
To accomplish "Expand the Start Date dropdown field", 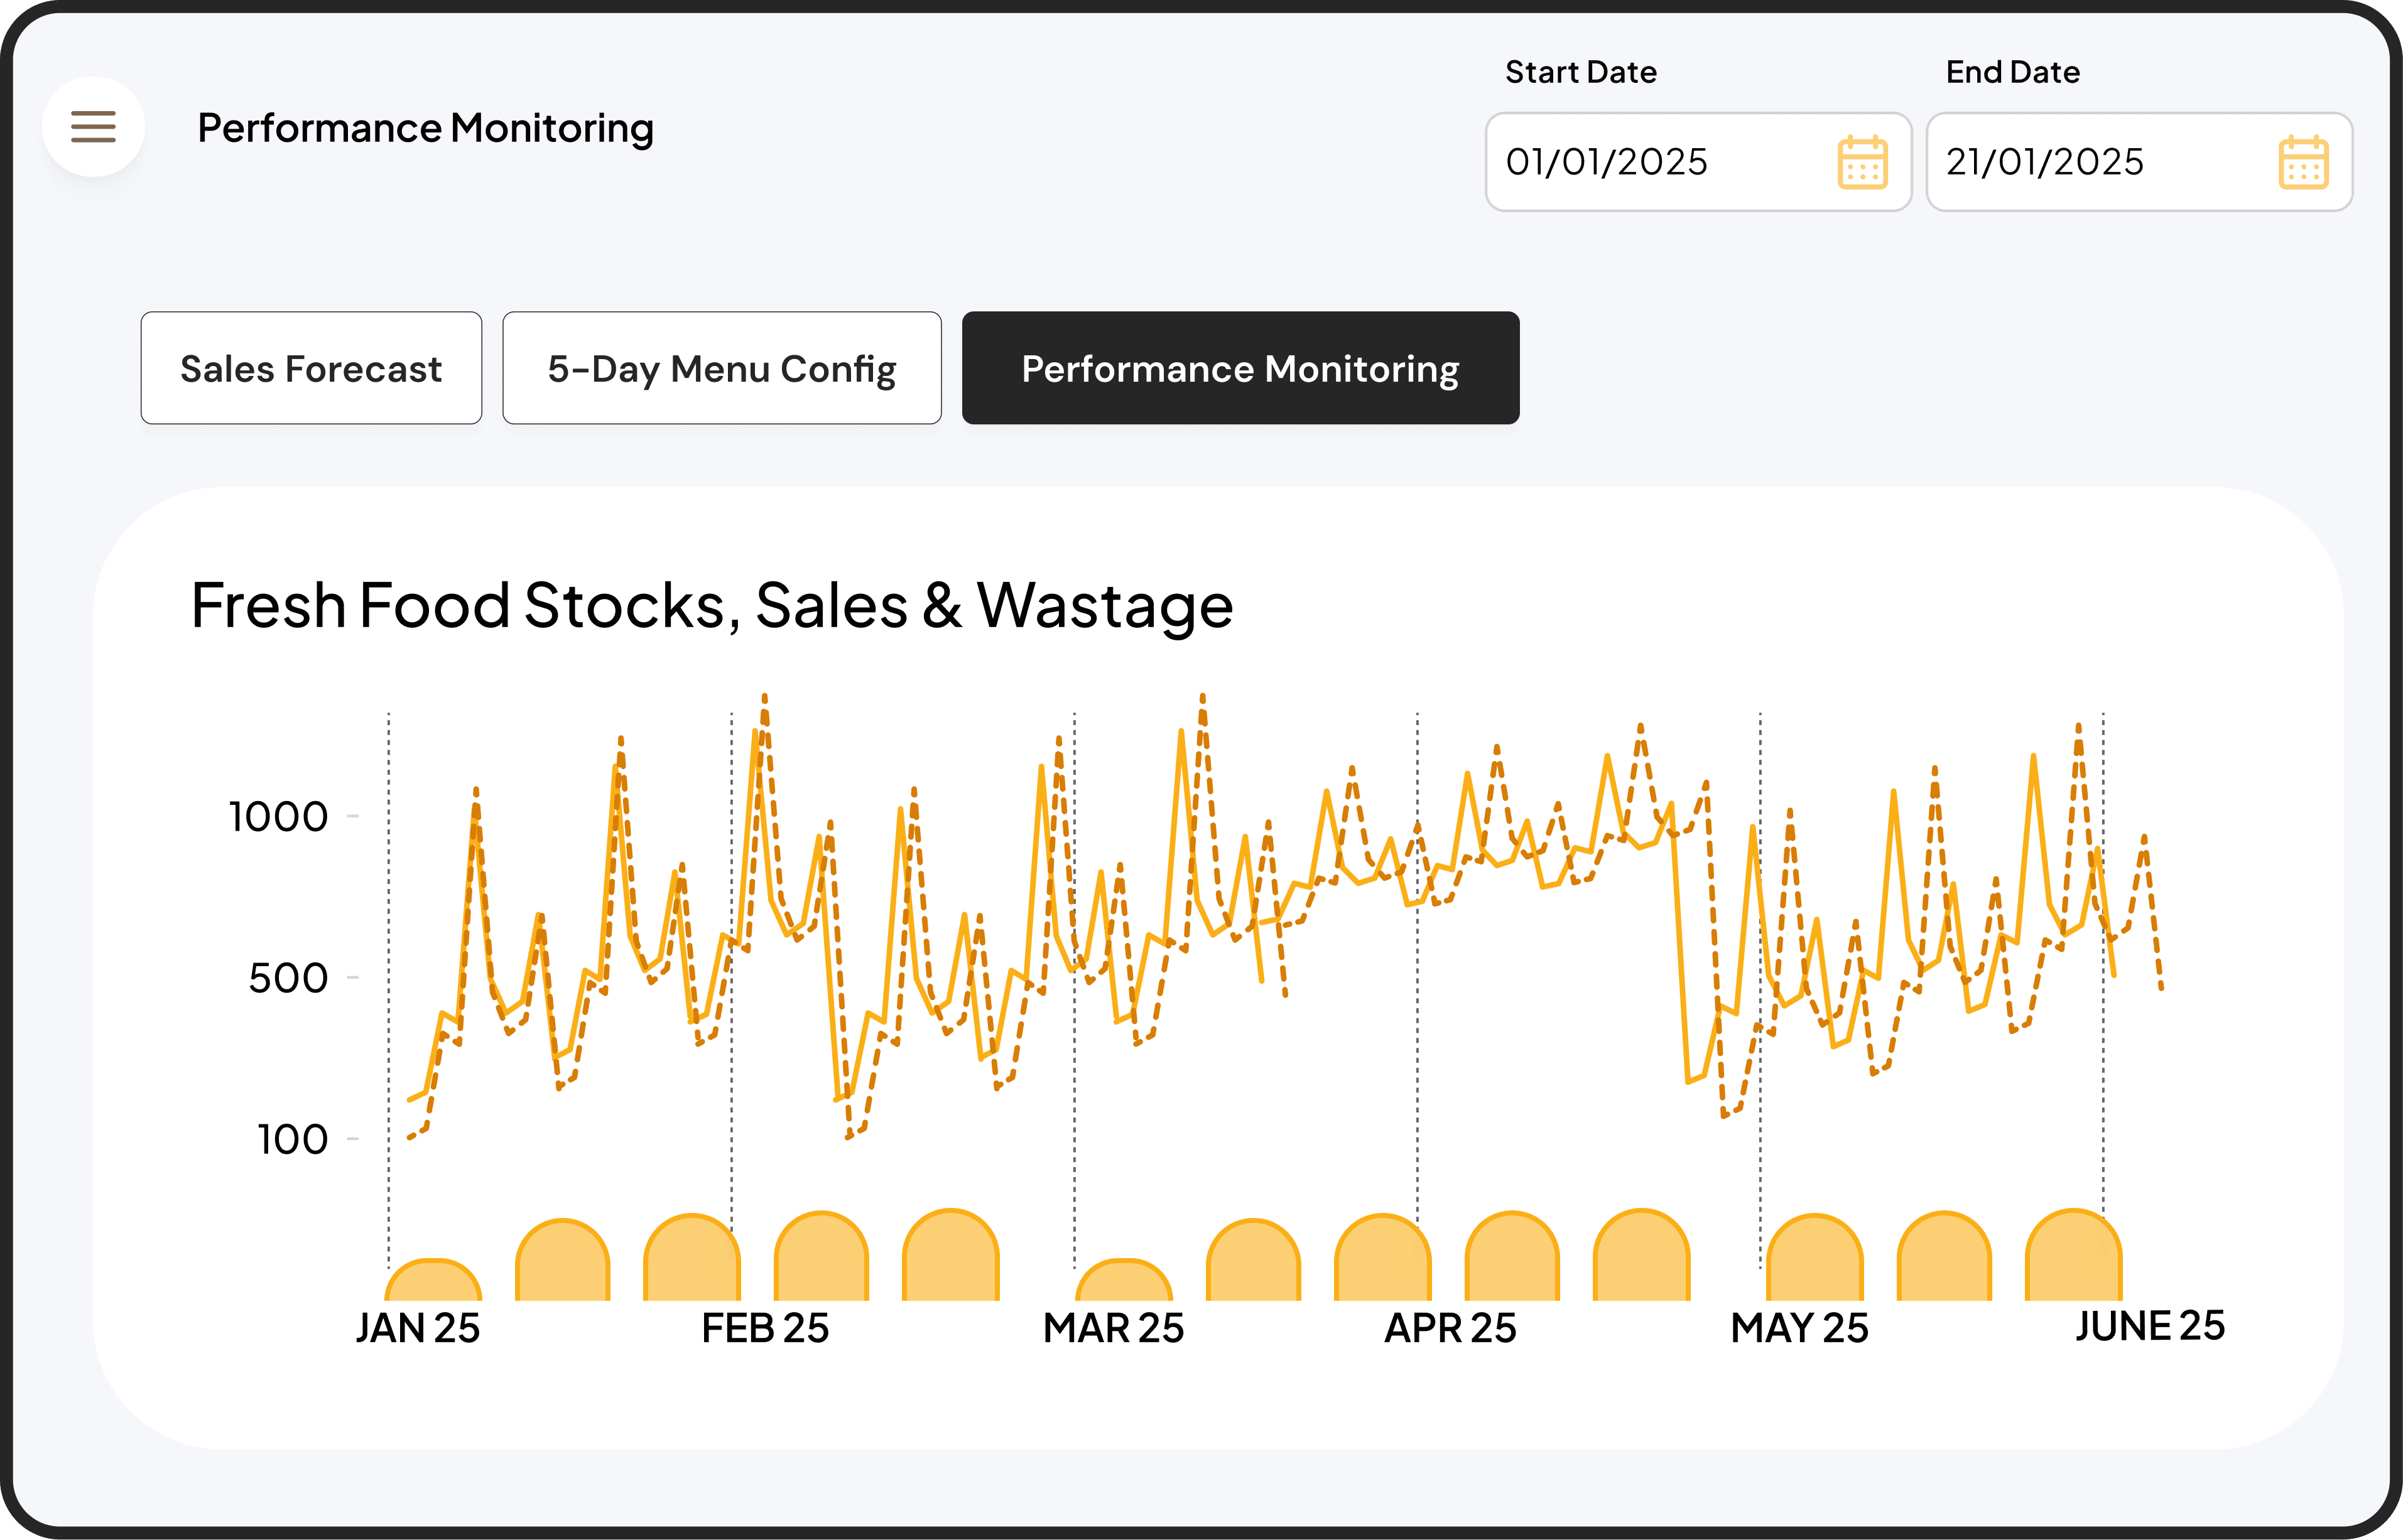I will point(1698,162).
